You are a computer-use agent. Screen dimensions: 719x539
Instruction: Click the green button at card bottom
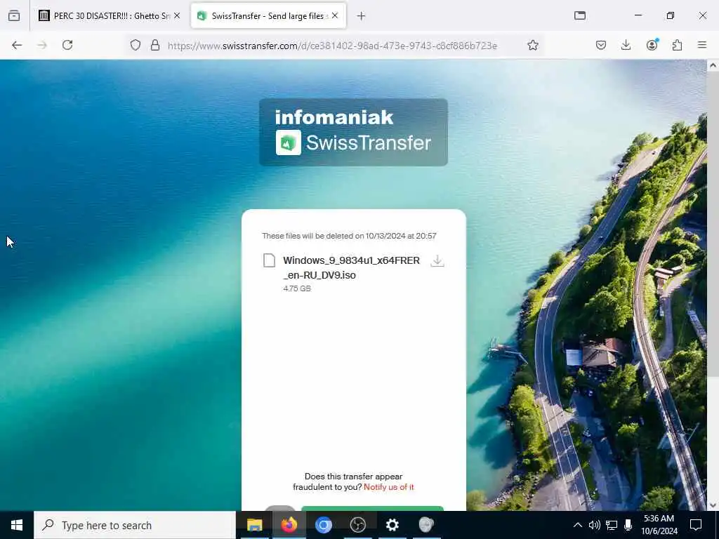372,508
